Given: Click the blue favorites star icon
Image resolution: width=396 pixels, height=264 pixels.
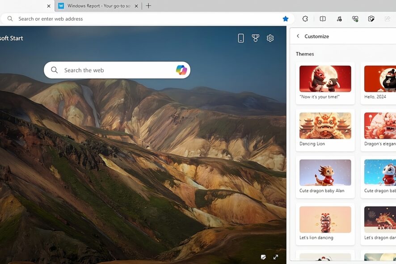Looking at the screenshot, I should pos(286,19).
